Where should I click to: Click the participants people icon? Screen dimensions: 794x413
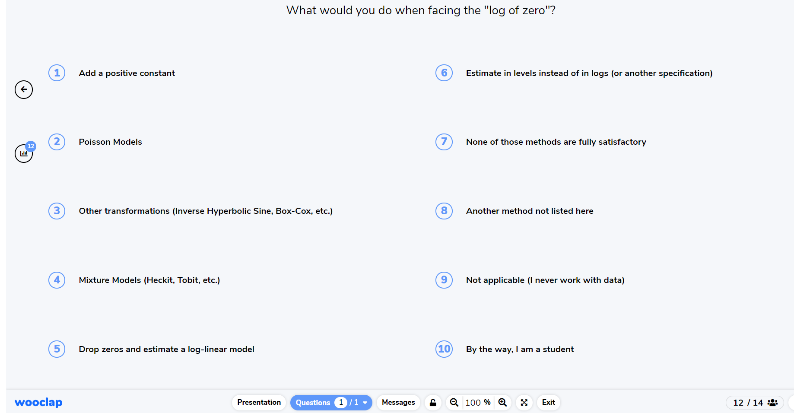772,403
